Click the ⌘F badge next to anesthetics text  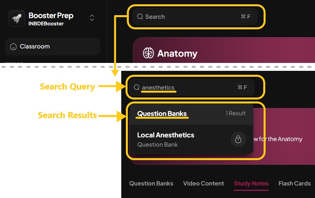pos(243,87)
